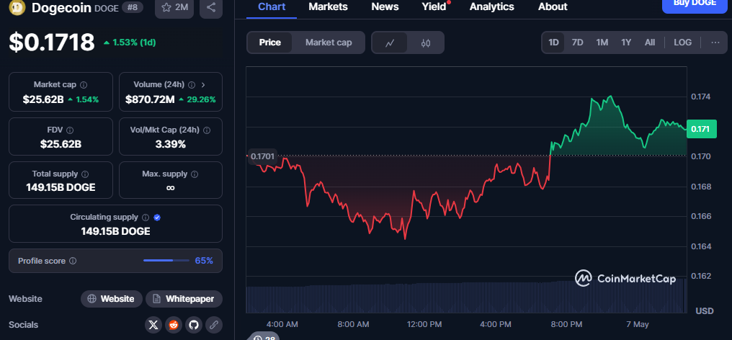Select the 7D time range

pyautogui.click(x=578, y=42)
